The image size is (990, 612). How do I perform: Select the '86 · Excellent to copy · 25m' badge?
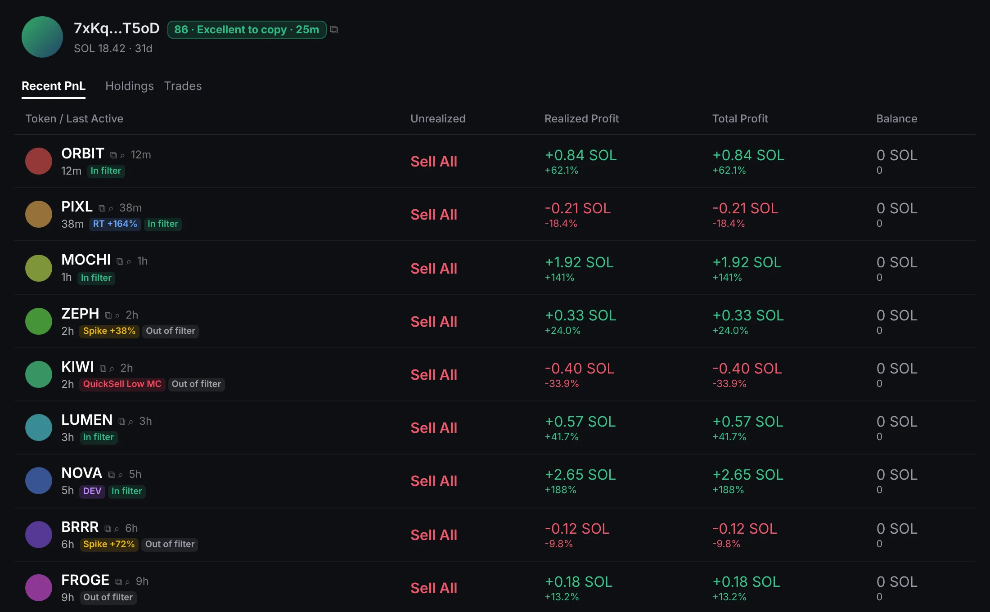247,30
